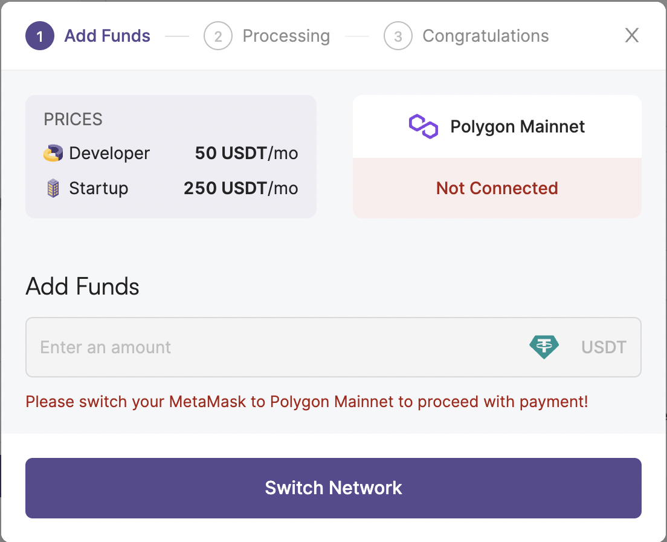Click the 50 USDT/mo Developer price
This screenshot has width=667, height=542.
coord(246,153)
